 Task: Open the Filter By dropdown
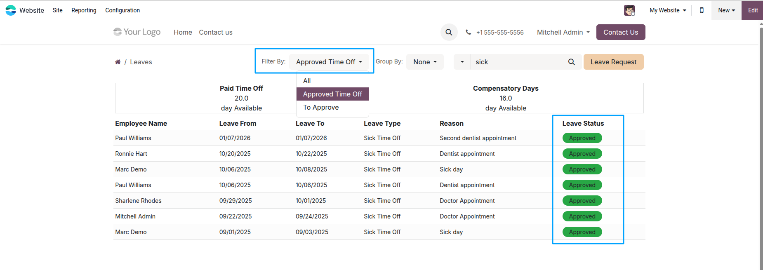(x=329, y=62)
